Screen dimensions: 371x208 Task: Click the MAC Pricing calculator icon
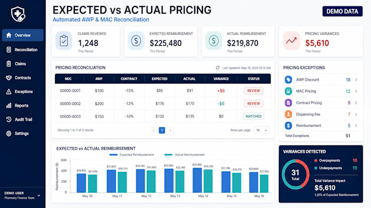(288, 91)
